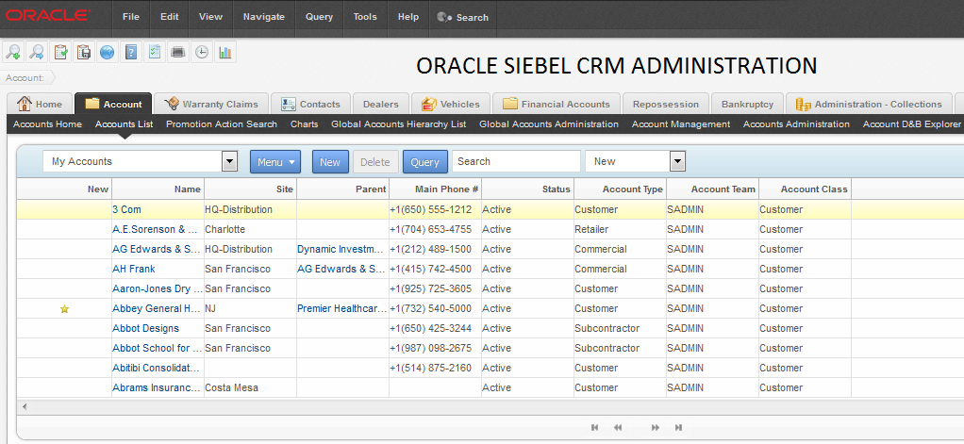Click the clipboard with floppy disk icon

point(84,52)
